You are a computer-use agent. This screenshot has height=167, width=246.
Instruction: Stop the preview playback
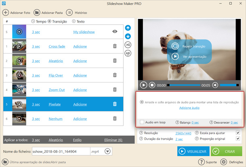tap(152, 85)
